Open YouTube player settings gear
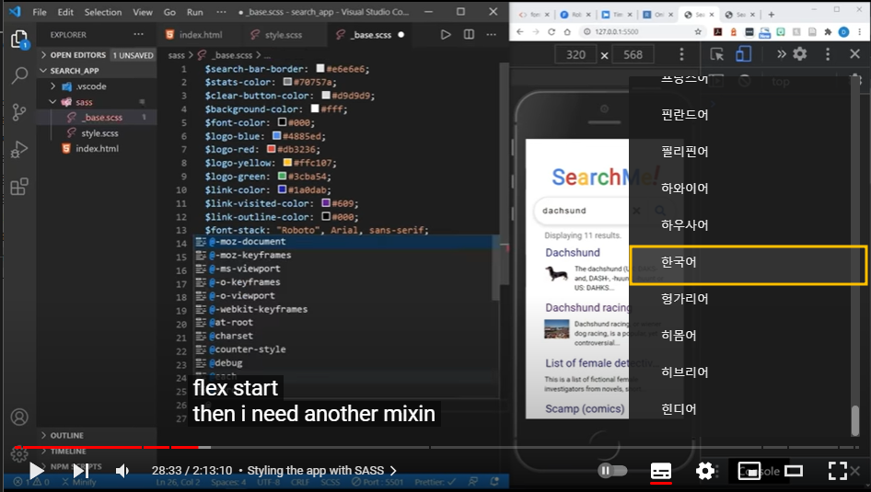The image size is (871, 492). click(705, 471)
